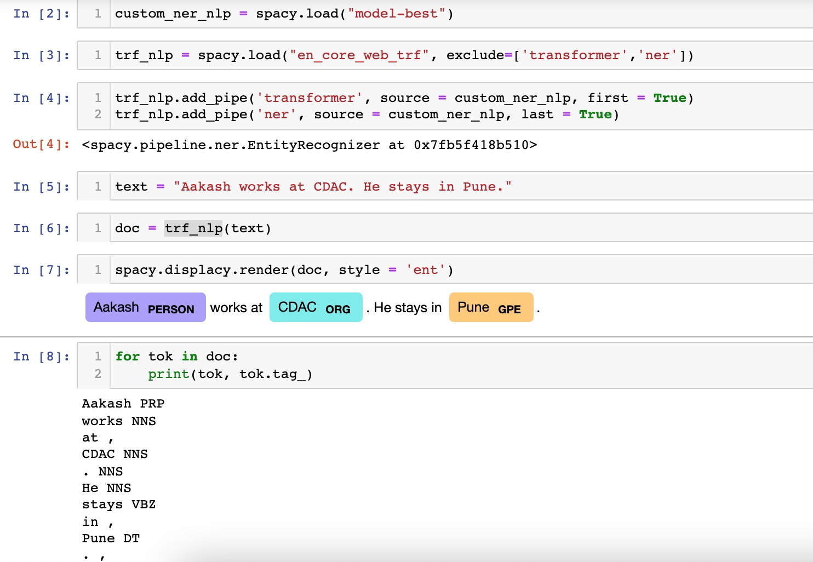Click the CDAC ORG entity label
Screen dimensions: 813x562
[x=316, y=307]
